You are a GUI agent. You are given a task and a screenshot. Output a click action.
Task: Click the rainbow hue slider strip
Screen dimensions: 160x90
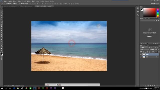tap(158, 13)
